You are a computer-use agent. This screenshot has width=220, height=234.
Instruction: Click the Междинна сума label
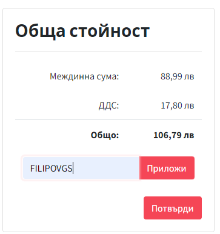point(84,76)
